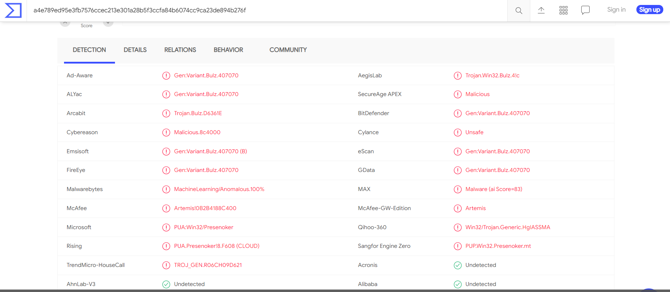
Task: Click alert icon beside Malwarebytes detection
Action: click(166, 189)
